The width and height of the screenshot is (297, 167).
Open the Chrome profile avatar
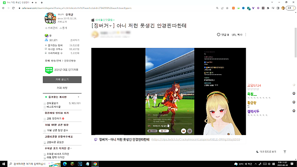(x=283, y=8)
